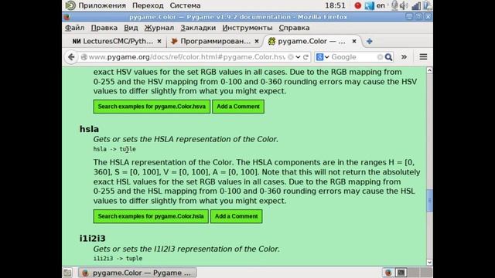Select pygame.Color taskbar window button
This screenshot has height=278, width=495.
138,273
